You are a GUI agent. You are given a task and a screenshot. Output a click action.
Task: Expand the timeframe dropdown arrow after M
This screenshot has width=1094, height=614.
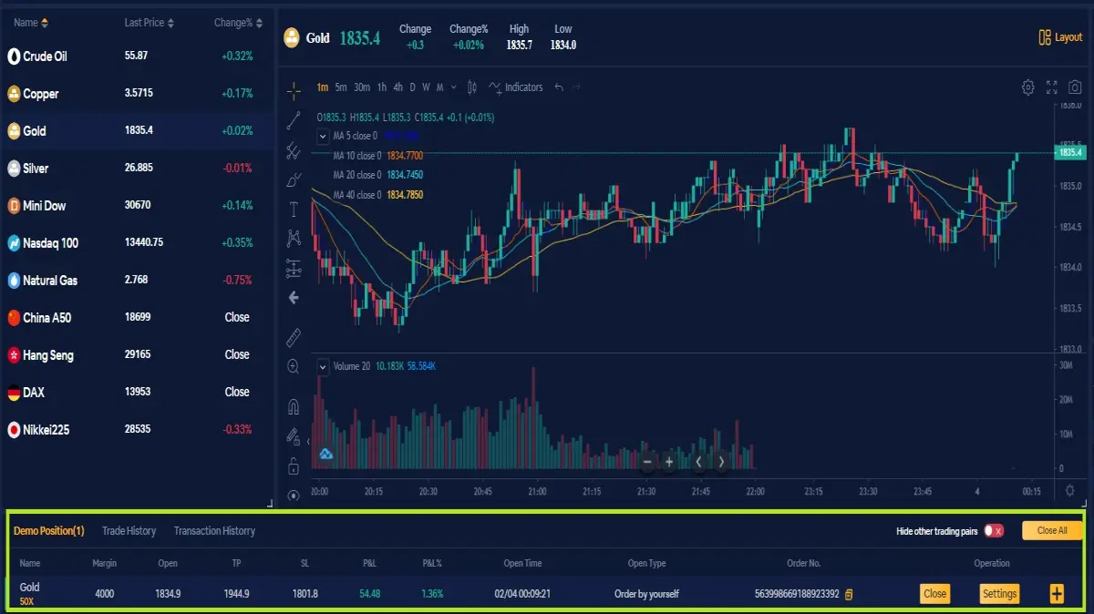pyautogui.click(x=454, y=87)
